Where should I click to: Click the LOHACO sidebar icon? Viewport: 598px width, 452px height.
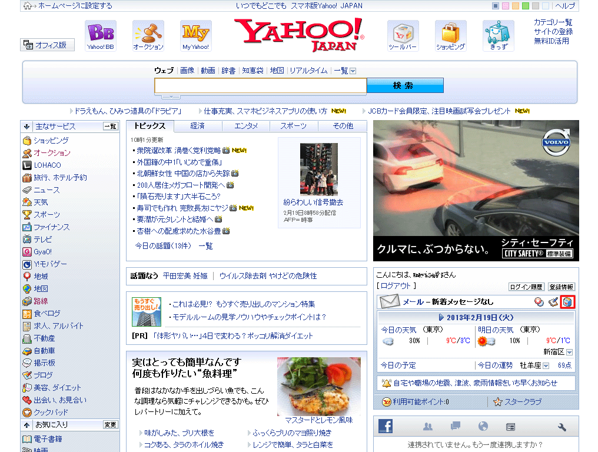26,165
